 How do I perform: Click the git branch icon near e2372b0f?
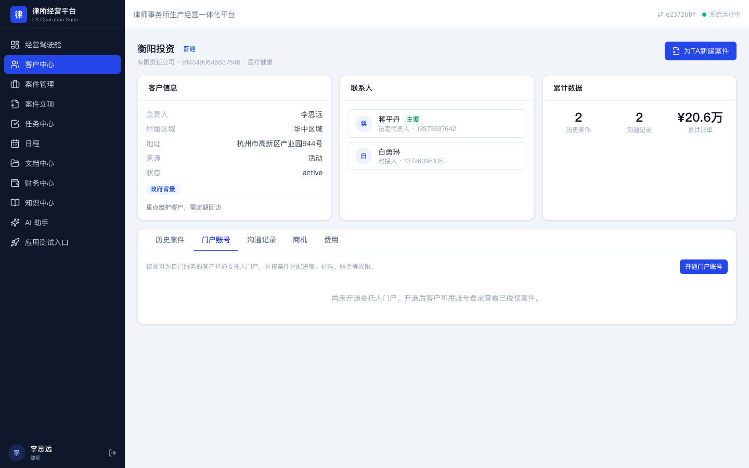[x=661, y=15]
